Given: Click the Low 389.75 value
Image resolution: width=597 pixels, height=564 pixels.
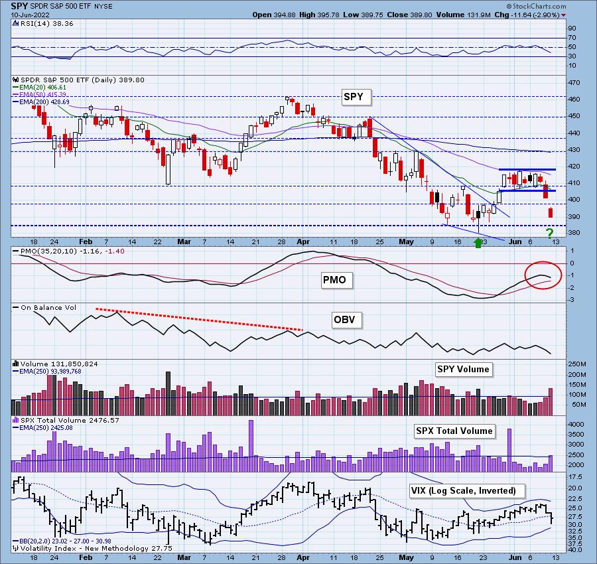Looking at the screenshot, I should (x=362, y=15).
